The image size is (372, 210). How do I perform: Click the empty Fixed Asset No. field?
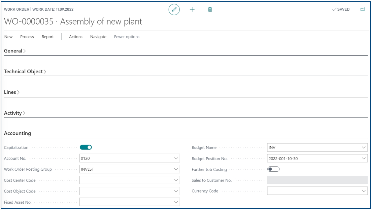130,202
